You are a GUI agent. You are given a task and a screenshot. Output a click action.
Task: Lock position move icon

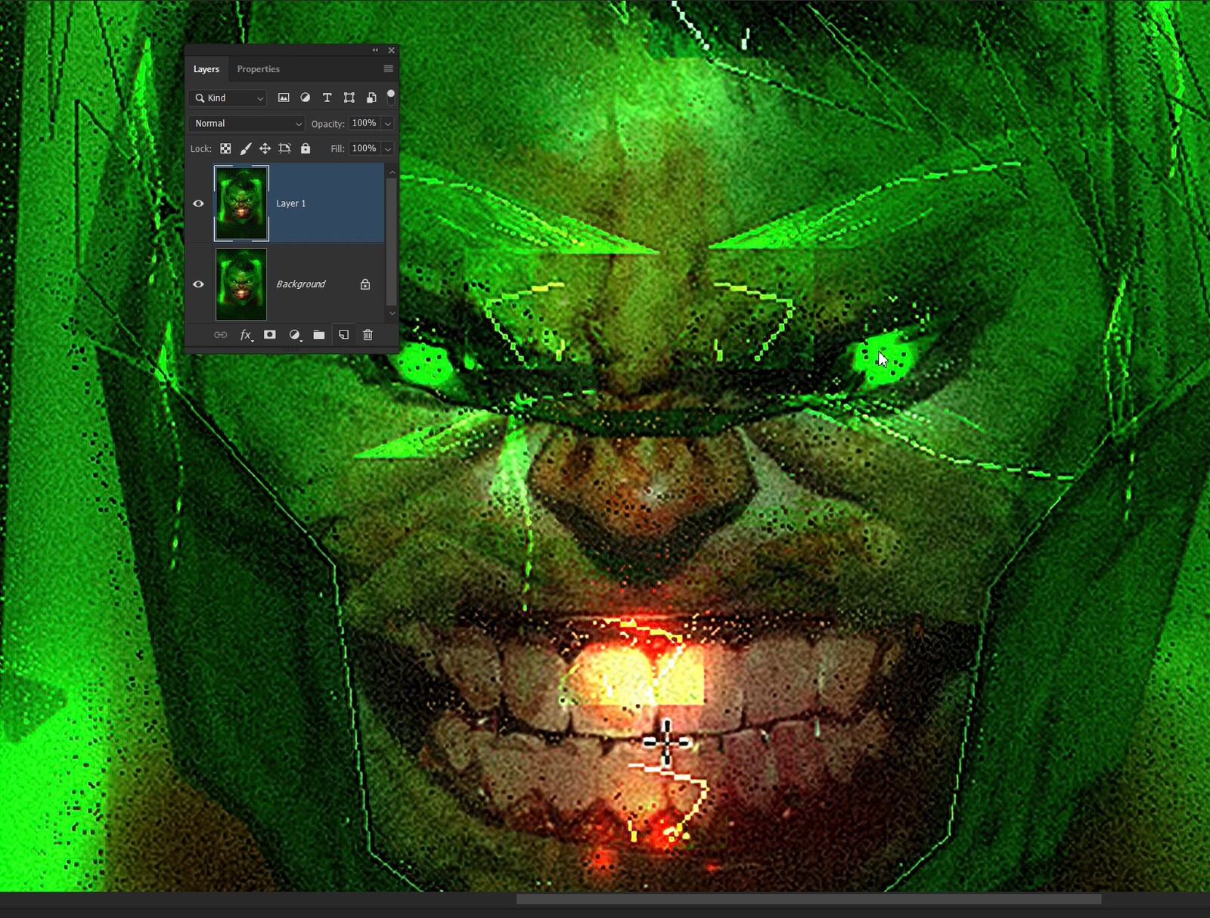pyautogui.click(x=265, y=148)
